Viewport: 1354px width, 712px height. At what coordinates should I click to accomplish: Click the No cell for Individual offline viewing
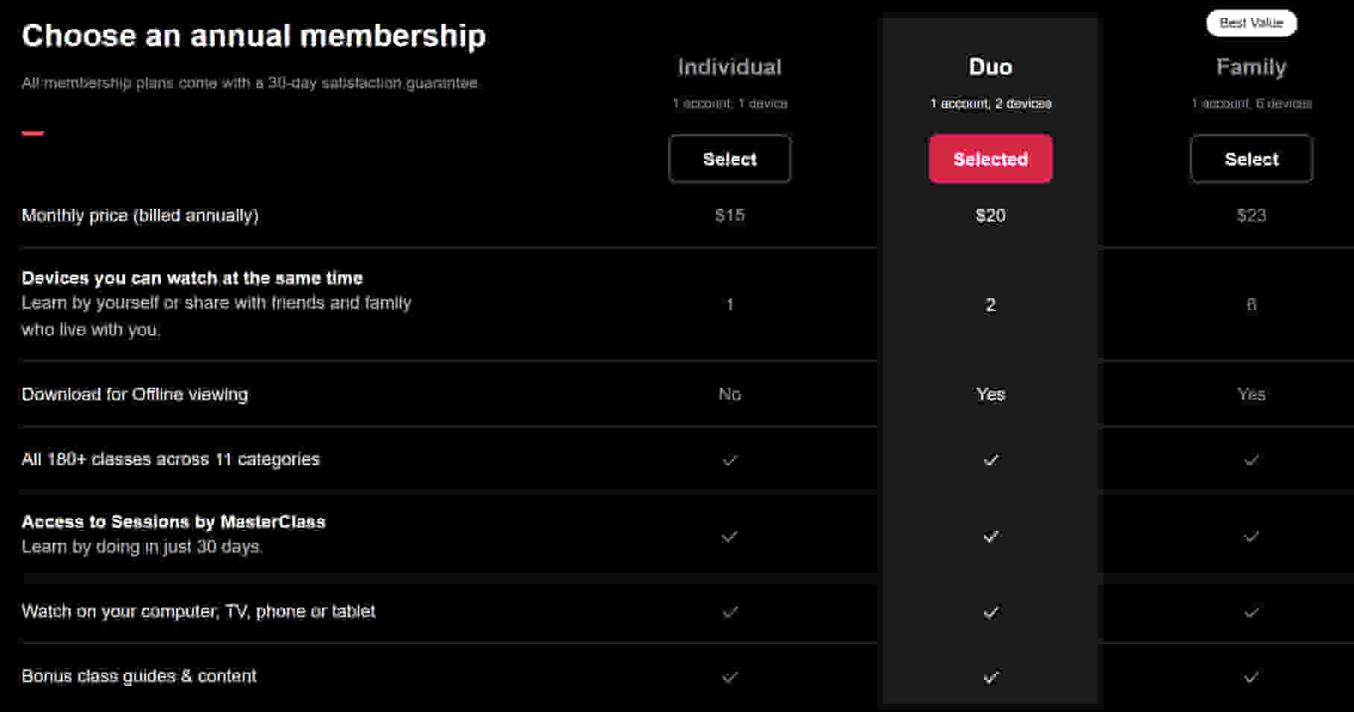click(729, 394)
